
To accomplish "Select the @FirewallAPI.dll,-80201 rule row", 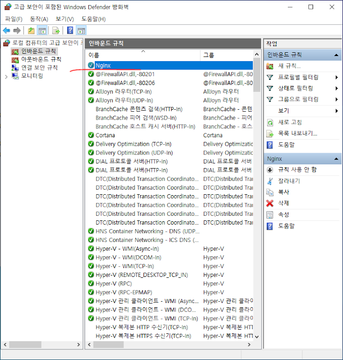I will (x=170, y=74).
